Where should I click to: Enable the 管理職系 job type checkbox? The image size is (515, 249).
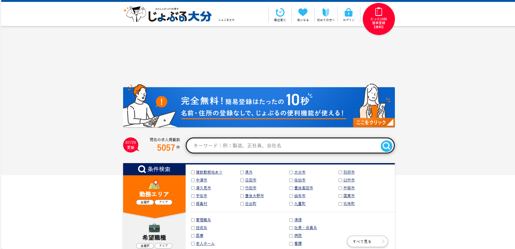pos(193,220)
